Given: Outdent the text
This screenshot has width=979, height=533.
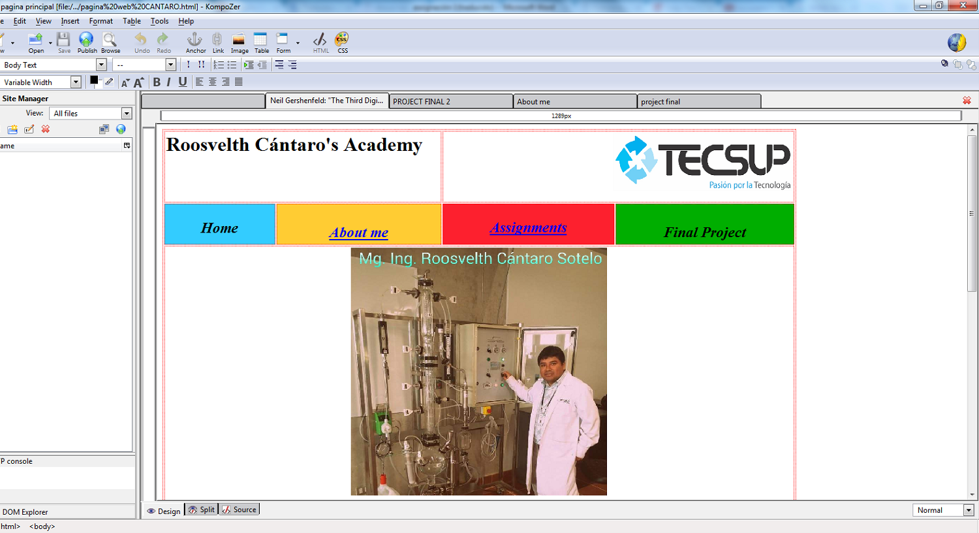Looking at the screenshot, I should [262, 65].
